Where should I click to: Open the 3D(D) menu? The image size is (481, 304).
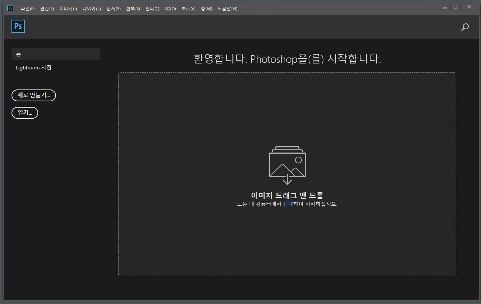pyautogui.click(x=170, y=9)
